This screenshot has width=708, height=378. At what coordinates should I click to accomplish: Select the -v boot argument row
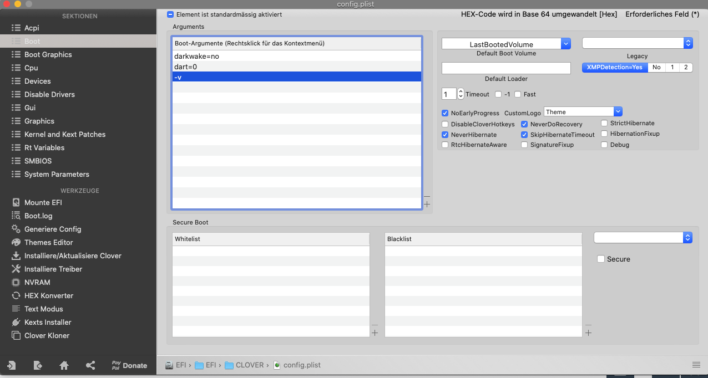tap(297, 77)
